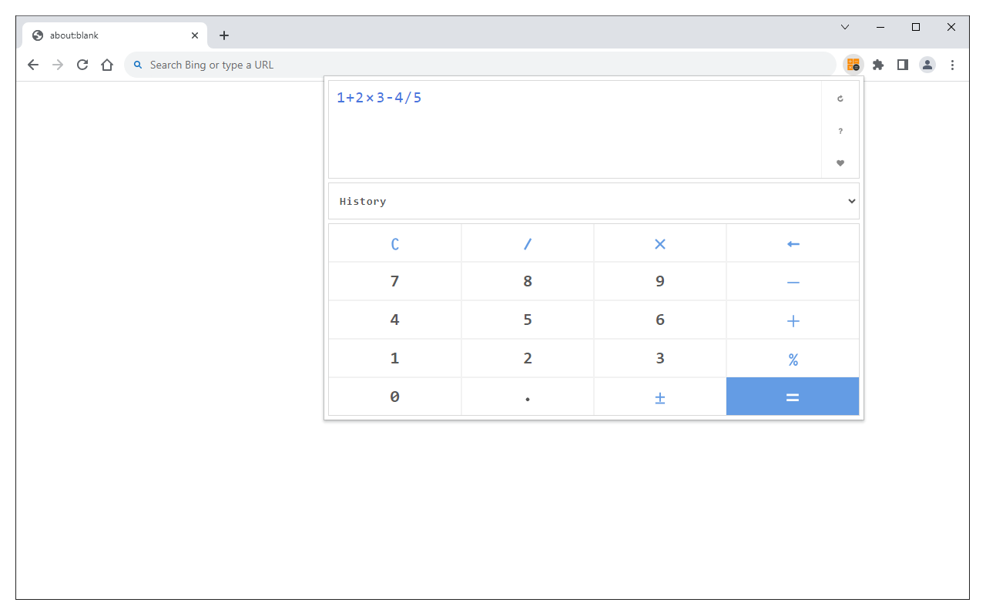Open the tab search chevron
The width and height of the screenshot is (986, 616).
(x=845, y=27)
